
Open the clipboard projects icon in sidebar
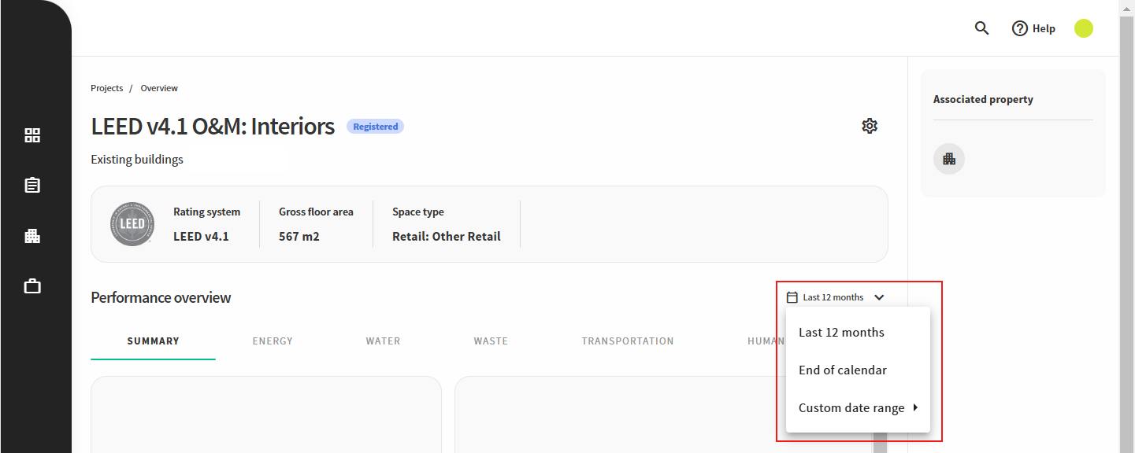click(32, 186)
